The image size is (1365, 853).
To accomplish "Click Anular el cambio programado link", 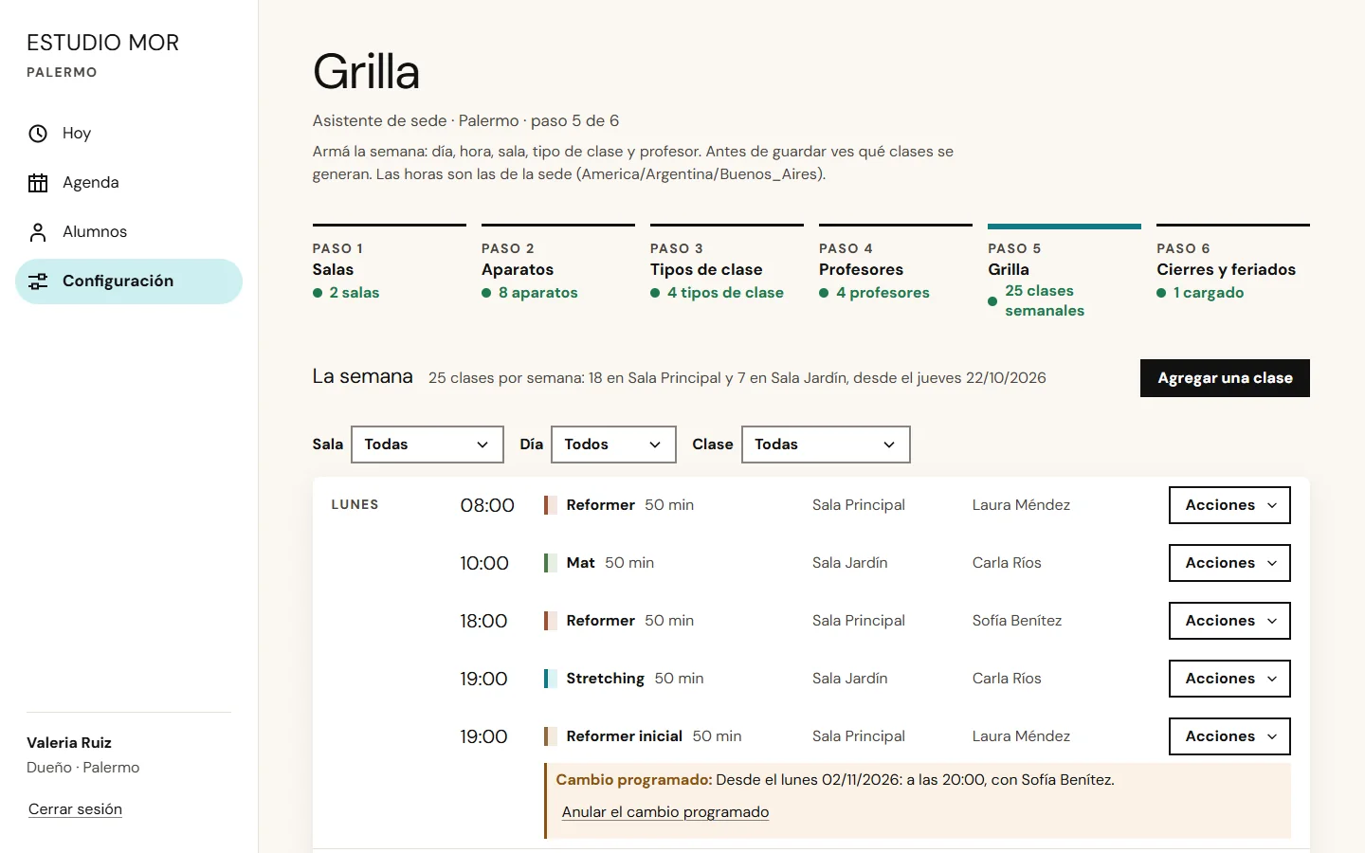I will click(x=665, y=812).
